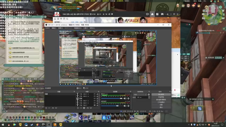This screenshot has width=226, height=127.
Task: Click the share icon in streaming app header
Action: point(109,14)
